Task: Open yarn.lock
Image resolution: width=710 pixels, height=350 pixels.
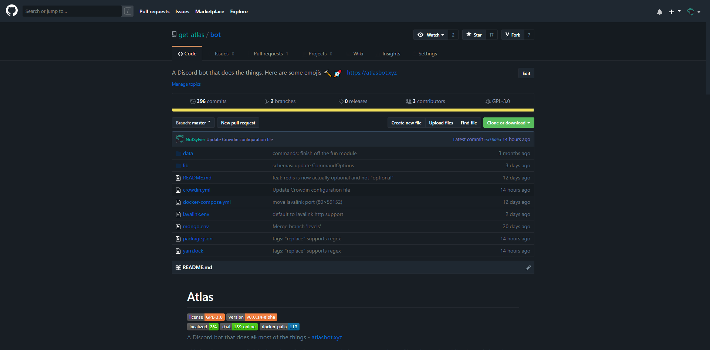Action: pyautogui.click(x=193, y=251)
